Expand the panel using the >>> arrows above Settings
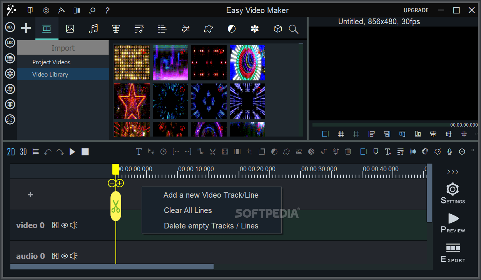 pos(453,172)
